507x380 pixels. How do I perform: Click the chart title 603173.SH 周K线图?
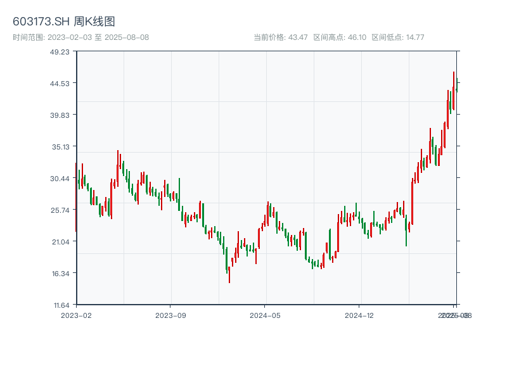point(64,22)
